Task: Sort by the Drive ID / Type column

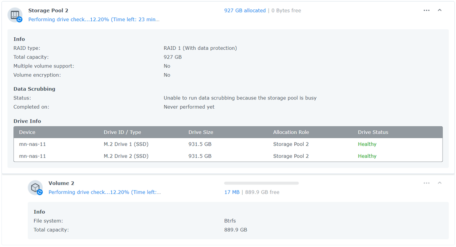Action: click(122, 132)
